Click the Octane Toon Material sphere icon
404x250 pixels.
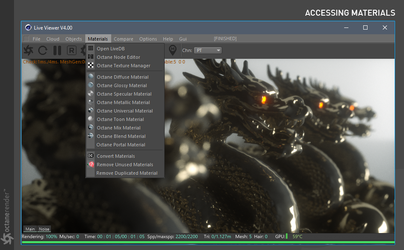point(91,119)
